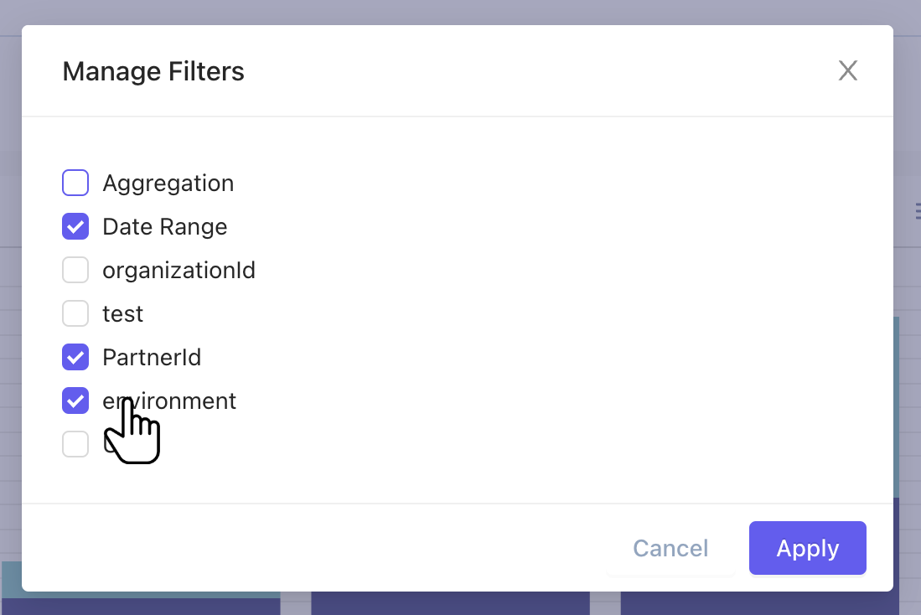Screen dimensions: 921x615
Task: Click the PartnerId label text
Action: click(152, 358)
